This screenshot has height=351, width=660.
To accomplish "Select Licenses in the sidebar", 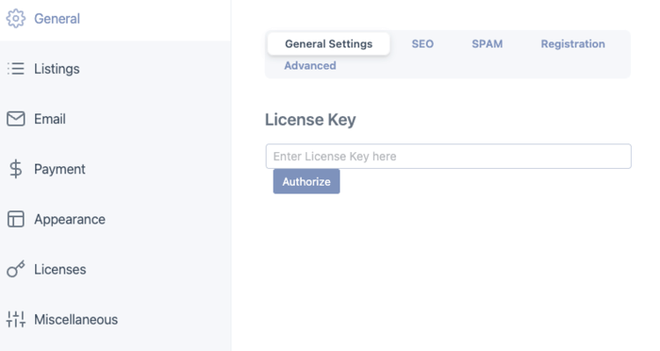I will [x=115, y=269].
